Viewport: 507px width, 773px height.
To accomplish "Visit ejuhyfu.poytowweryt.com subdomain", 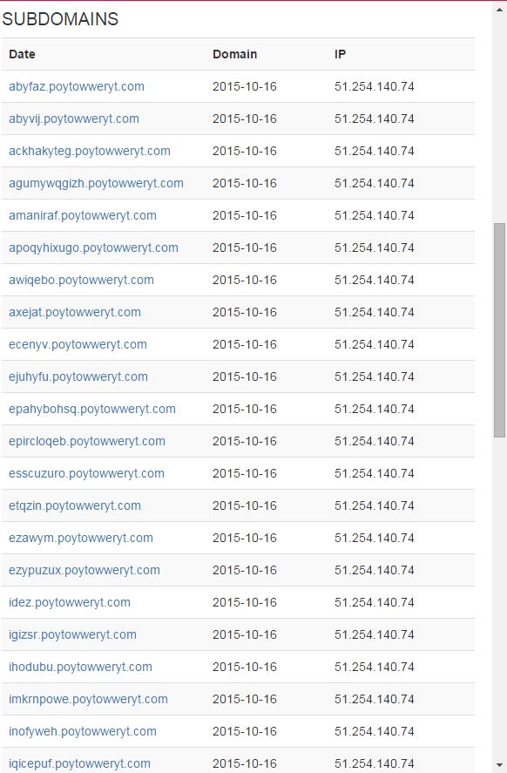I will (78, 376).
